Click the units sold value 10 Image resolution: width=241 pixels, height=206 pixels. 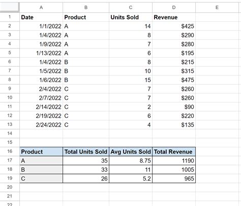coord(131,71)
